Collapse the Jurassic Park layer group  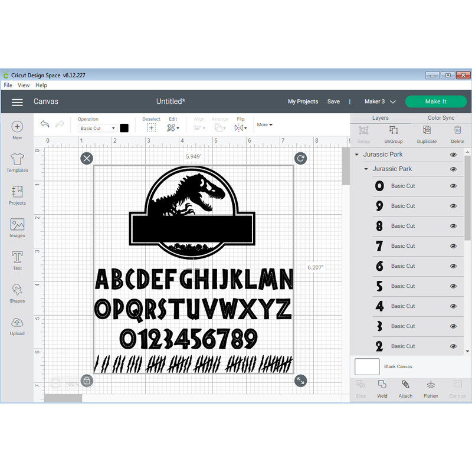pos(356,154)
